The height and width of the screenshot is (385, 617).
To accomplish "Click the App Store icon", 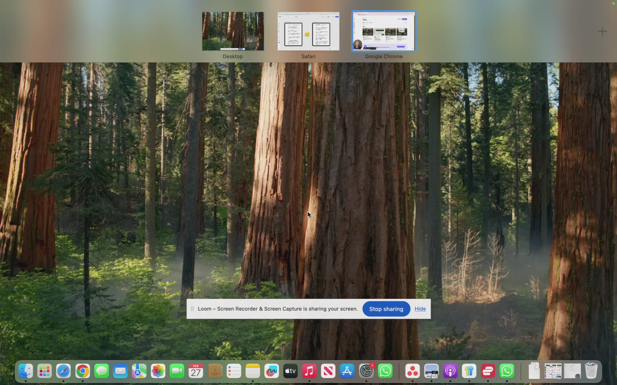I will pos(347,371).
